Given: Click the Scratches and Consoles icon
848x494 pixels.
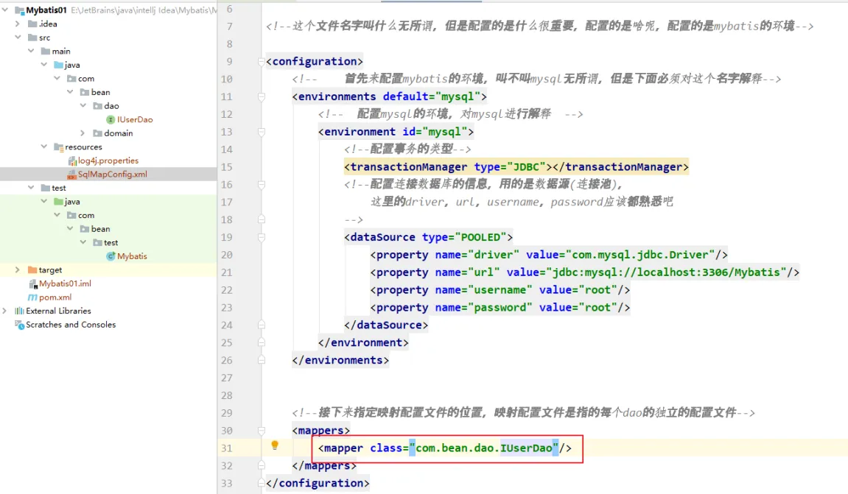Looking at the screenshot, I should (x=19, y=325).
